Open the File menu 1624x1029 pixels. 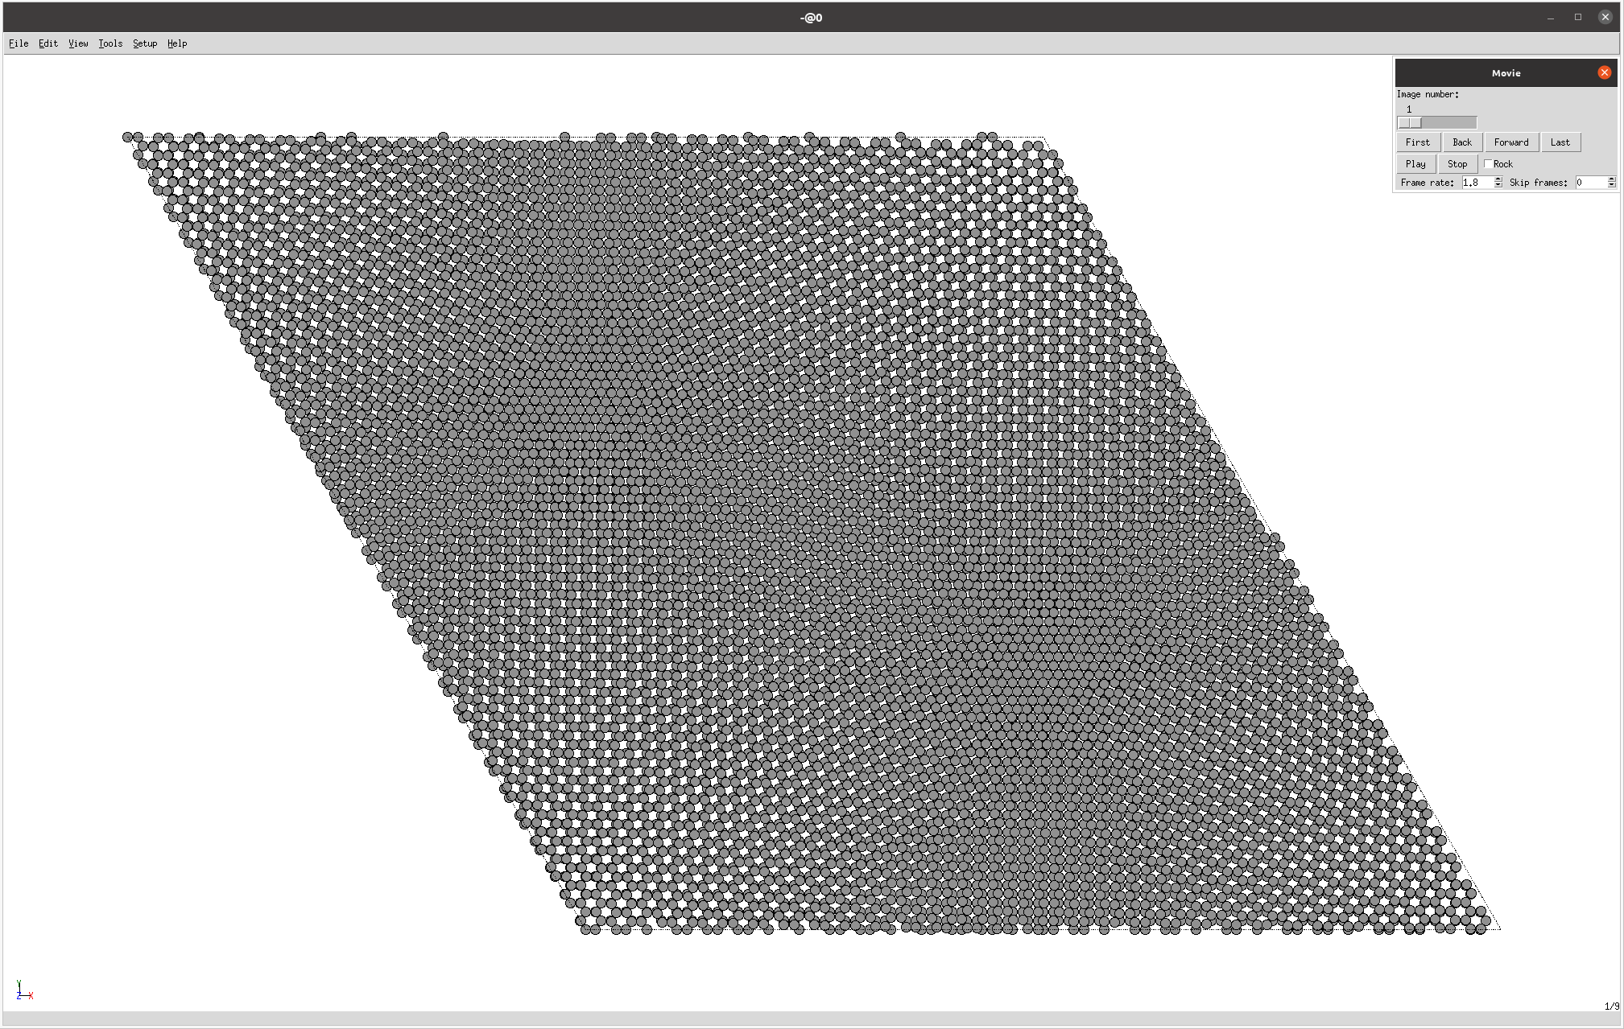tap(18, 43)
